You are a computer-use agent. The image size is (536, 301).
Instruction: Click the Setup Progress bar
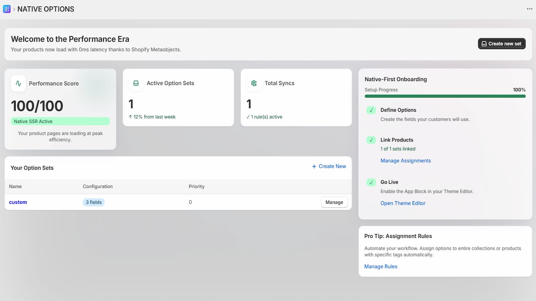(x=445, y=96)
